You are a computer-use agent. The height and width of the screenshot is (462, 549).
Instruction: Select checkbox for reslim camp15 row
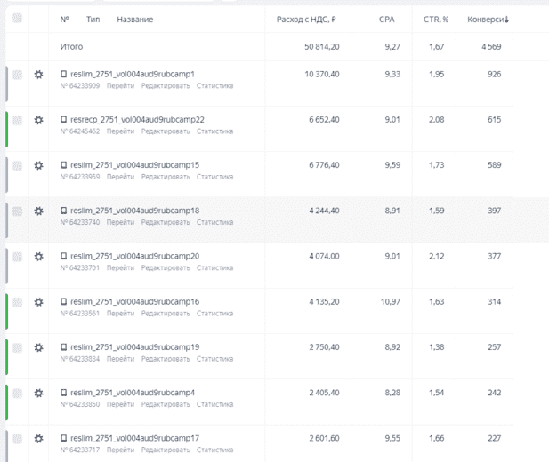tap(17, 165)
